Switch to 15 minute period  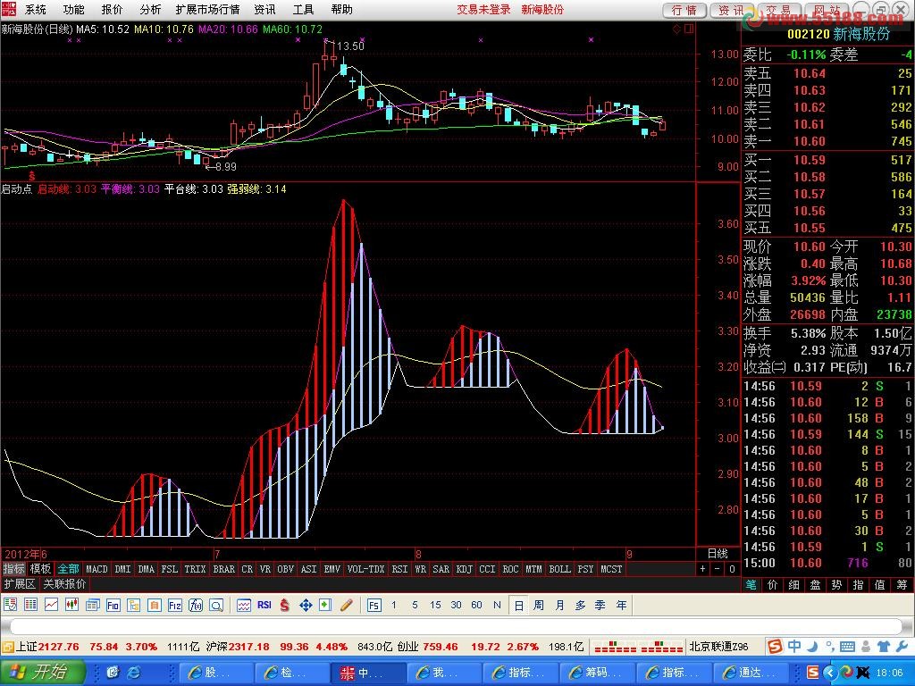click(435, 605)
